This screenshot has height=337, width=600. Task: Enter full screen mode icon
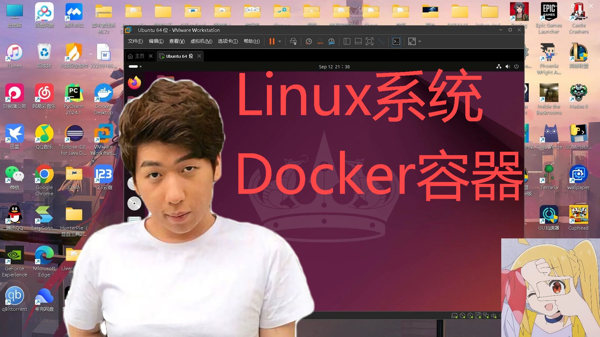pos(369,42)
